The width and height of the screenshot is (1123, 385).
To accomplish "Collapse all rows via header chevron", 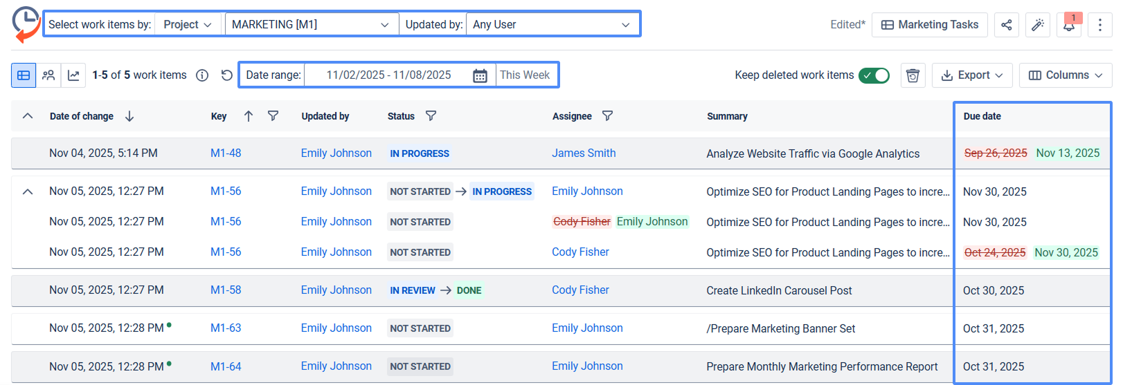I will coord(28,116).
